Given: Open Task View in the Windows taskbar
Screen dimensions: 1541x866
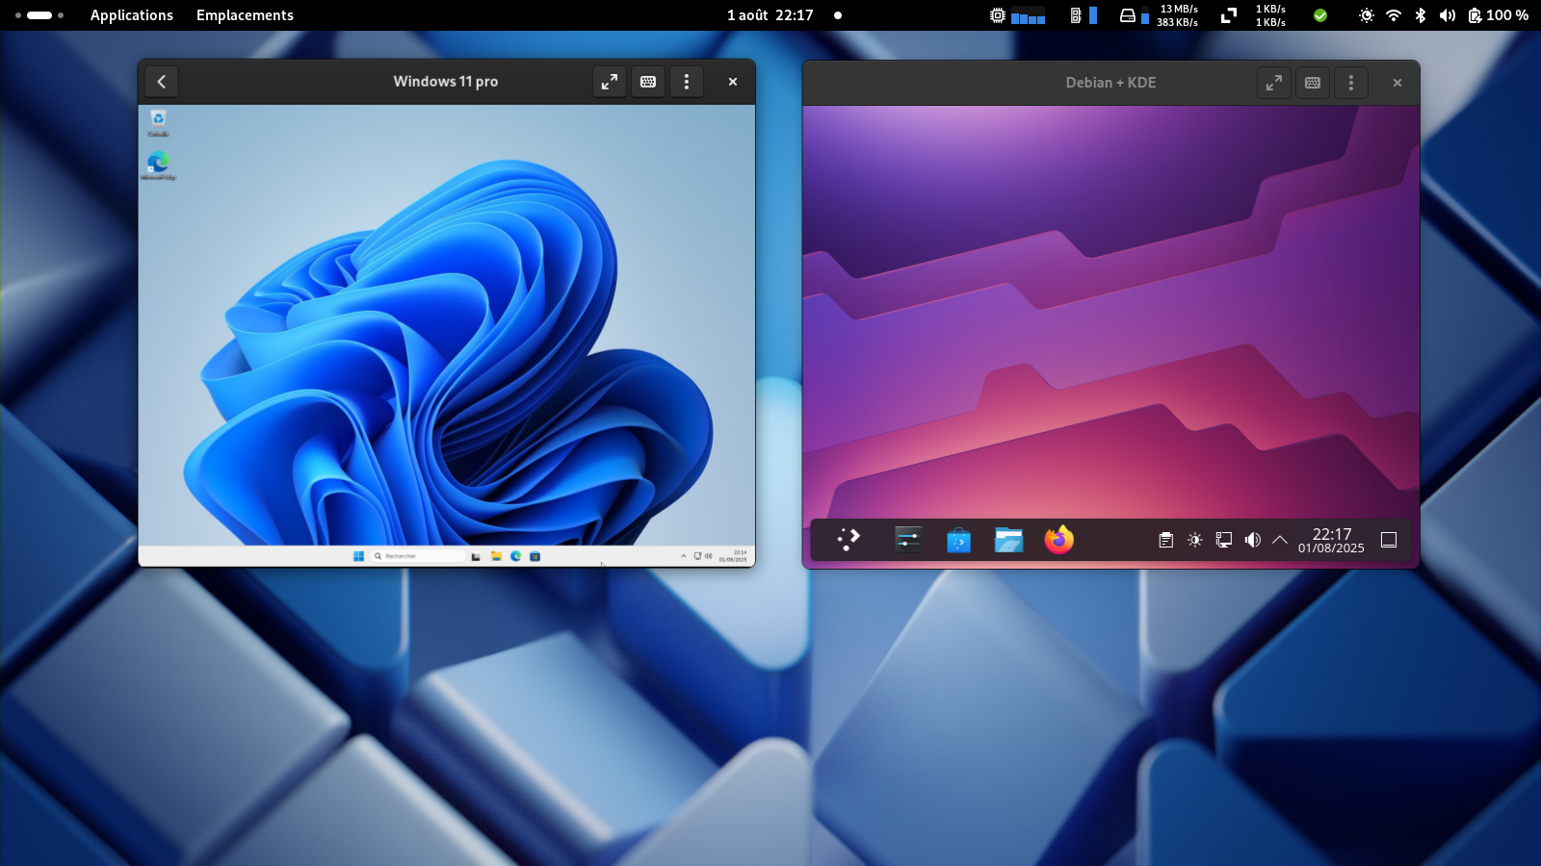Looking at the screenshot, I should point(476,556).
